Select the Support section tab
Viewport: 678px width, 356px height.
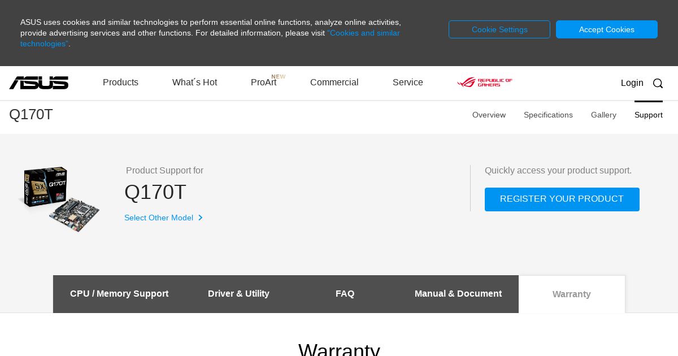(x=649, y=115)
